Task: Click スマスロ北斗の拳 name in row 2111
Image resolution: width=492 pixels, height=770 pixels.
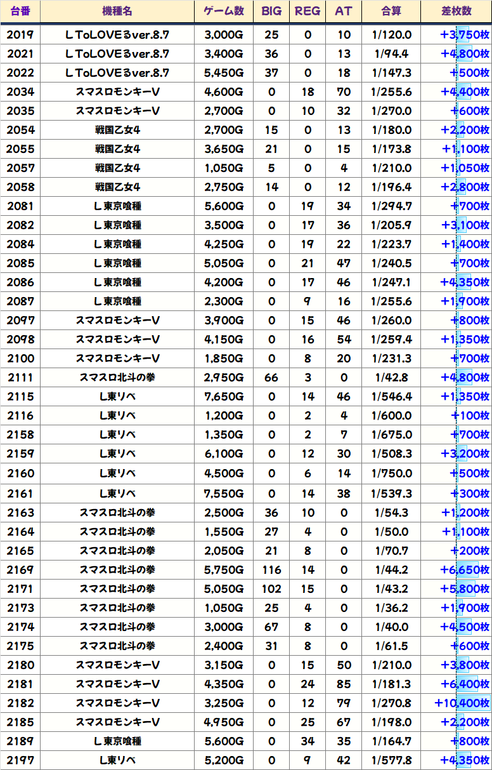Action: tap(117, 378)
